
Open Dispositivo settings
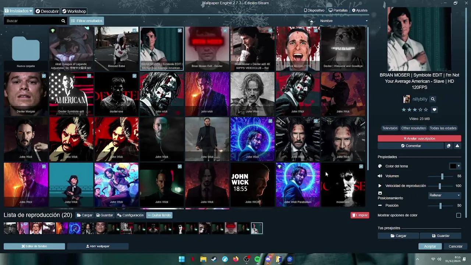[x=314, y=10]
